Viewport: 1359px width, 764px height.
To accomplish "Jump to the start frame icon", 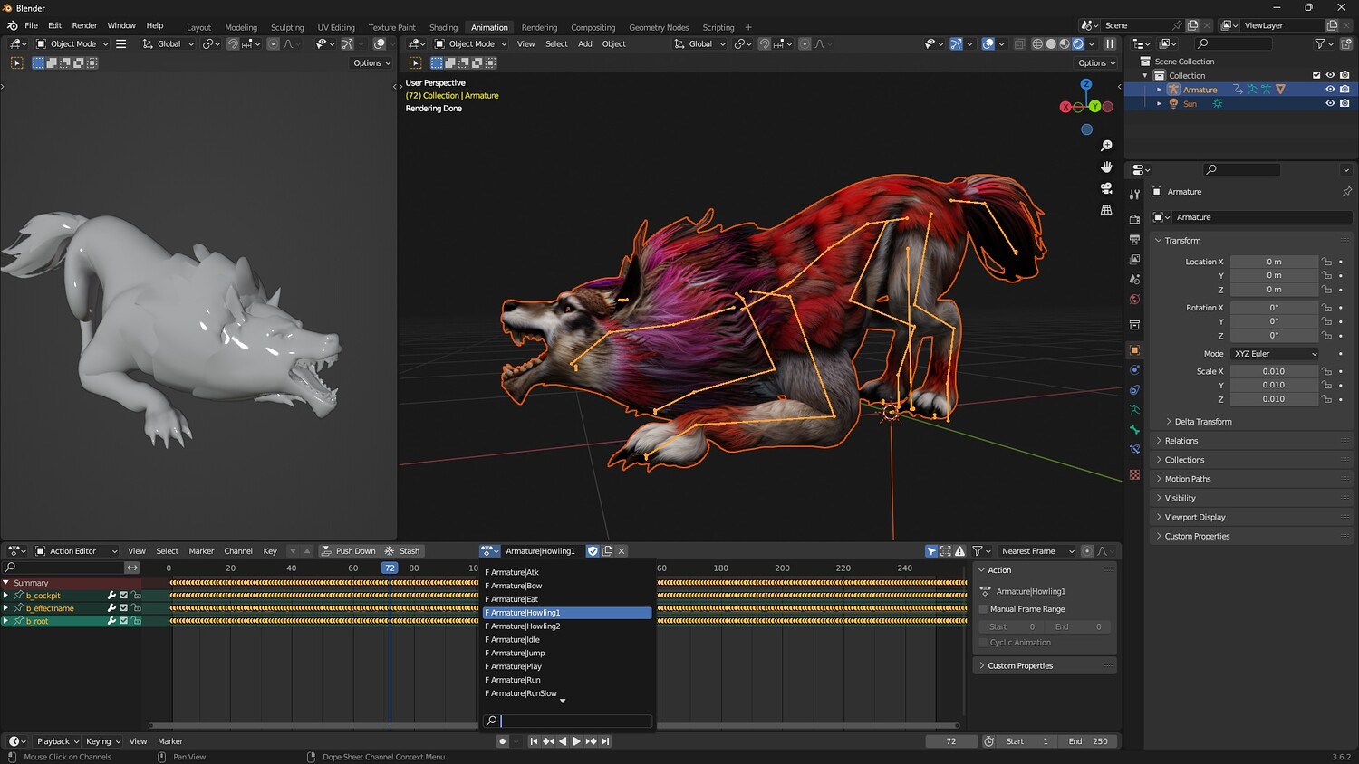I will 534,741.
